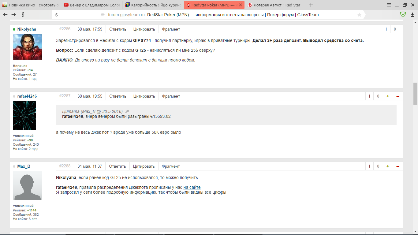Click Цитировать on post #2288
The height and width of the screenshot is (235, 418).
point(144,166)
